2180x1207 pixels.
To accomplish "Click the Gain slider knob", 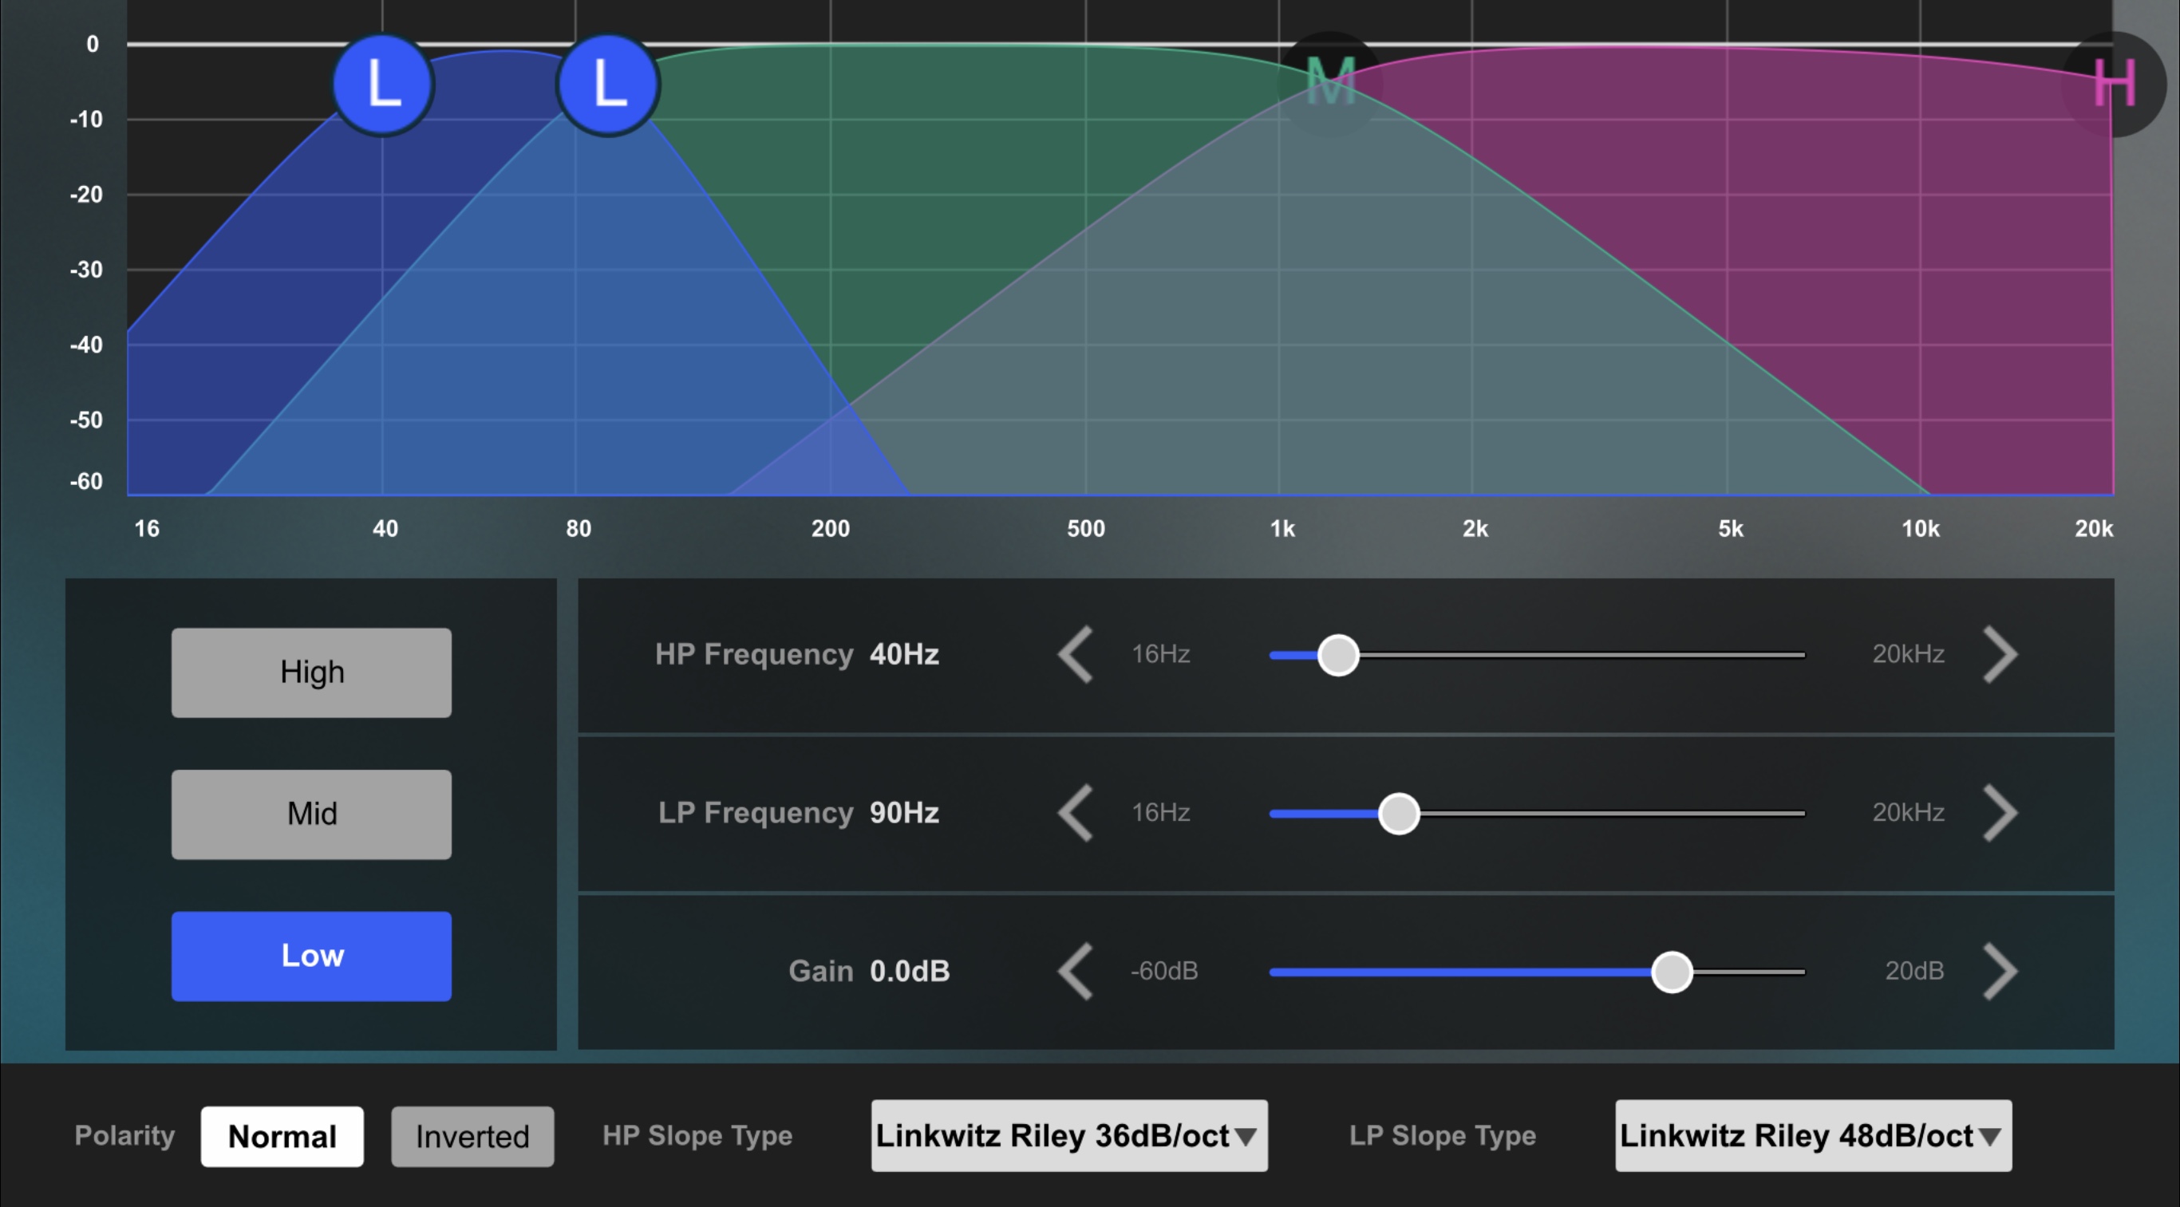I will point(1672,971).
